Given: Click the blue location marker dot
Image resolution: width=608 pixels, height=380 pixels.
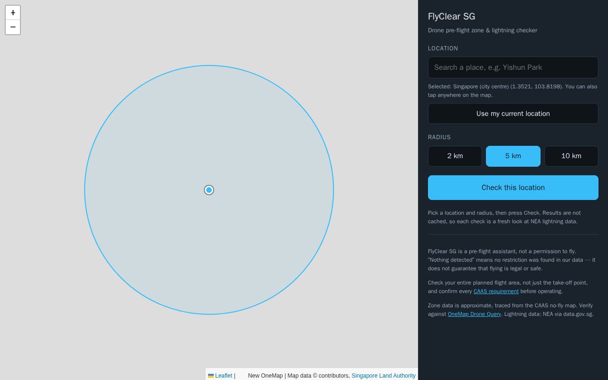Looking at the screenshot, I should (x=209, y=190).
